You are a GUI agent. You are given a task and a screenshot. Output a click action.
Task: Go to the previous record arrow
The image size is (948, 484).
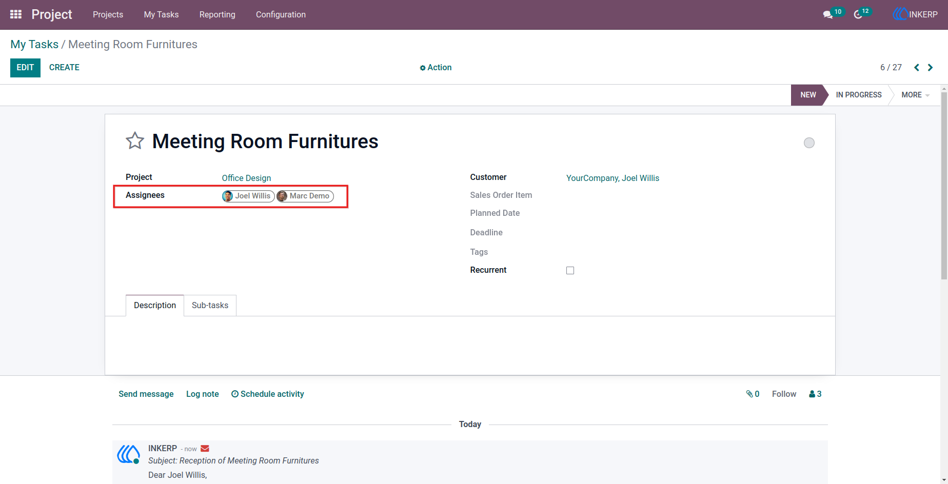coord(917,68)
